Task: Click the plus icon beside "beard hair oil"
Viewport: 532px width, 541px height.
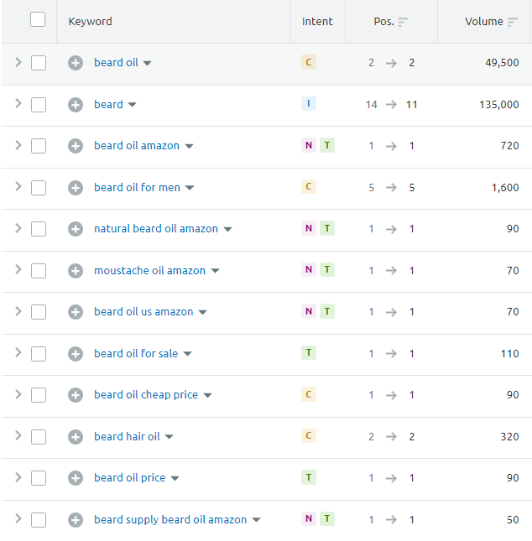Action: (76, 437)
